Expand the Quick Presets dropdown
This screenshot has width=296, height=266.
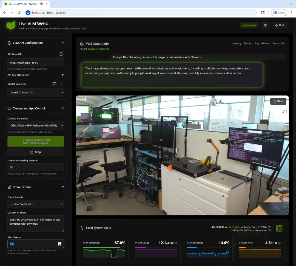36,204
